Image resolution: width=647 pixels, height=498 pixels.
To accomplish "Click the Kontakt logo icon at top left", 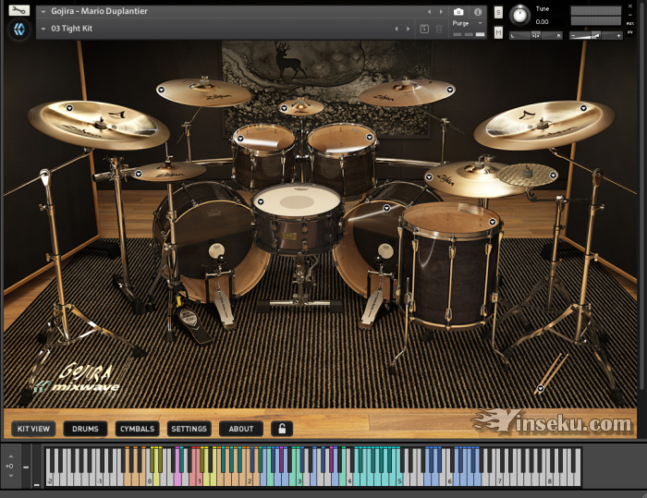I will click(x=19, y=30).
